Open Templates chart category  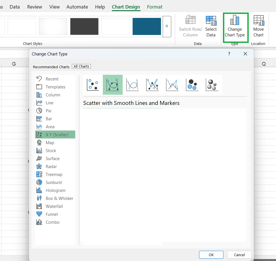55,87
